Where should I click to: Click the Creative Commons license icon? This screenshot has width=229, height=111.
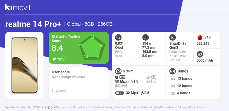[44, 107]
